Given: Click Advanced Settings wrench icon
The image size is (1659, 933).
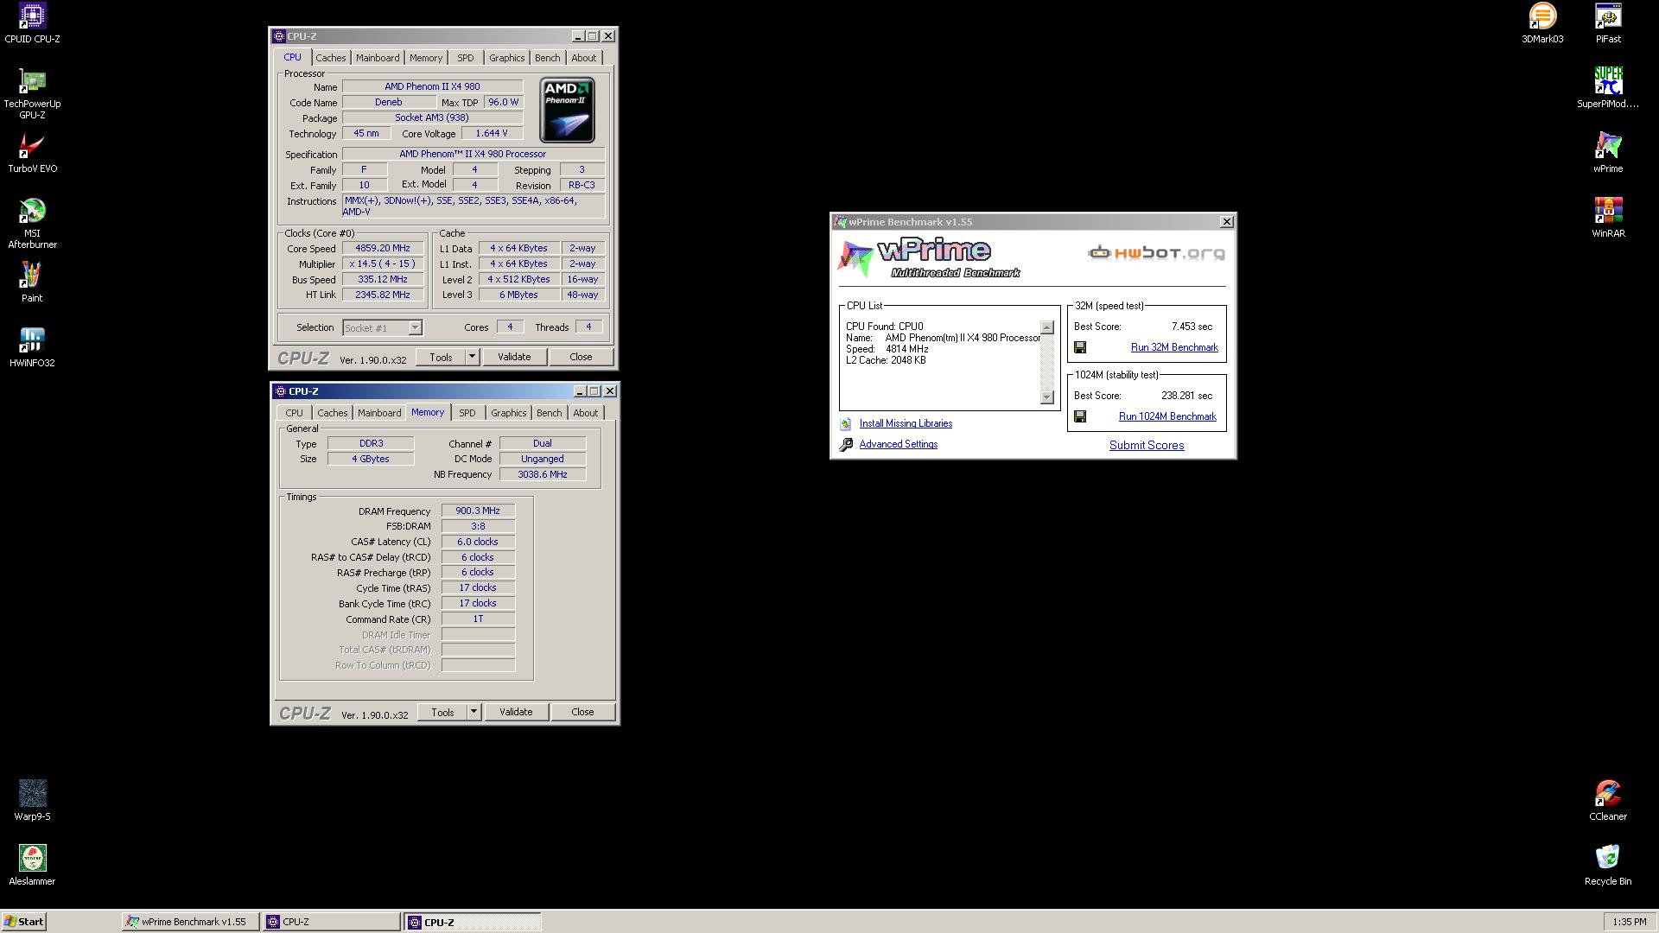Looking at the screenshot, I should [x=846, y=444].
